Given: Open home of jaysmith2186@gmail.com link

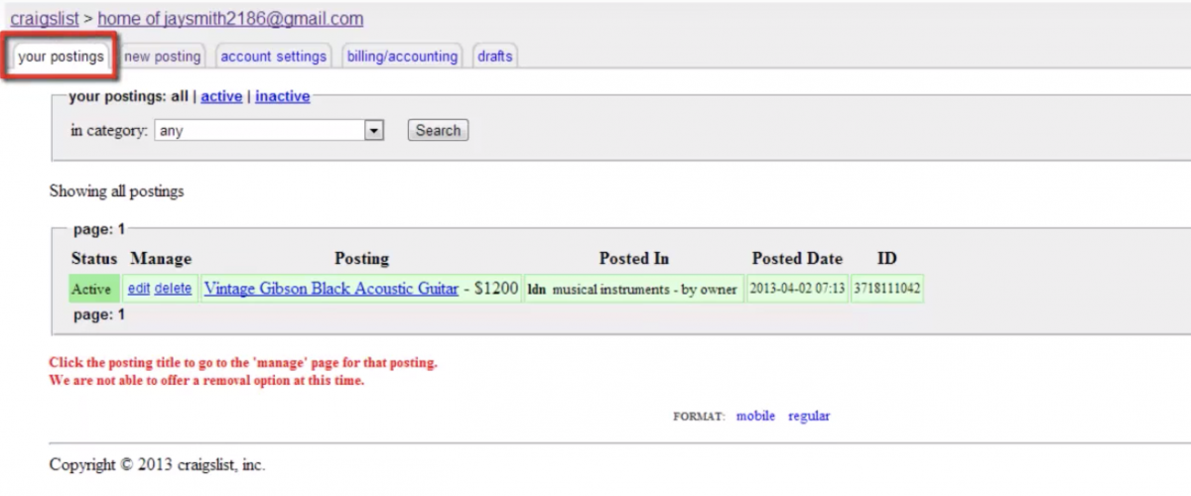Looking at the screenshot, I should [230, 19].
